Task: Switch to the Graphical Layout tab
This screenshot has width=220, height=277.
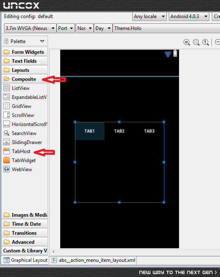Action: click(x=25, y=260)
